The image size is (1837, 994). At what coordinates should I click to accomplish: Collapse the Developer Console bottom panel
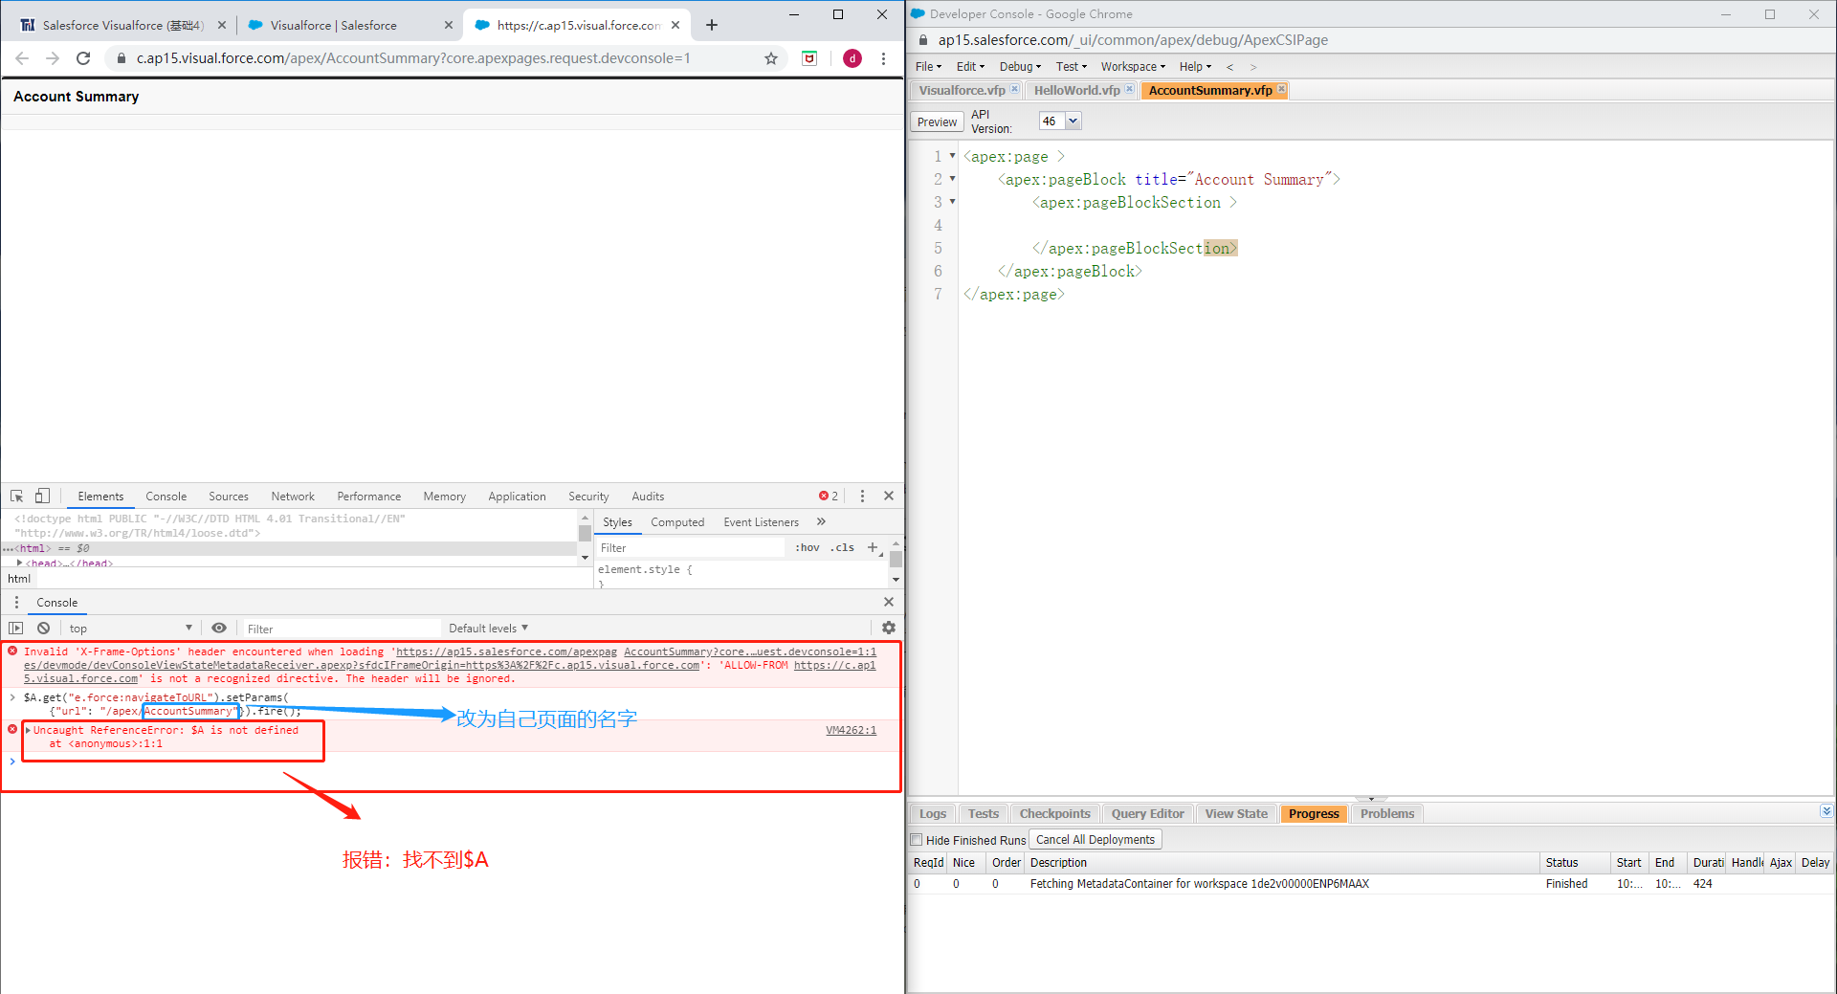tap(1826, 811)
